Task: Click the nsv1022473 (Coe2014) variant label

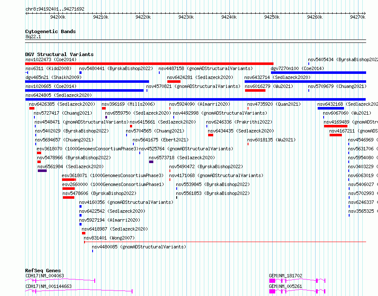Action: (x=51, y=59)
